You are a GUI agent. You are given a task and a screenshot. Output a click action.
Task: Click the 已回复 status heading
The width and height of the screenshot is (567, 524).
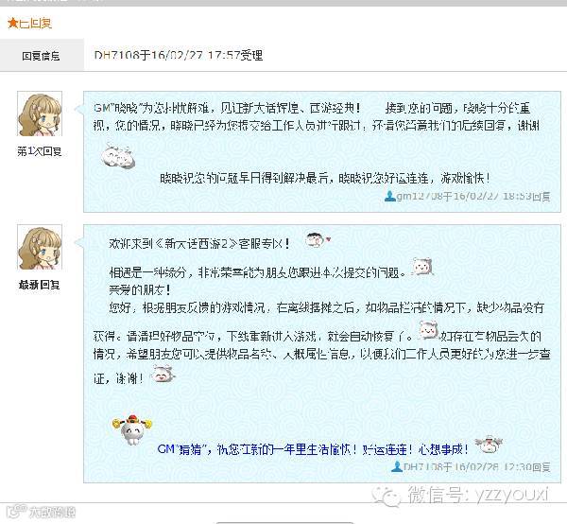(x=35, y=24)
